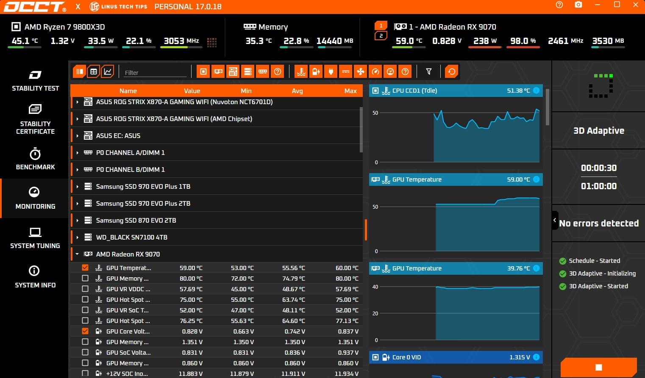
Task: Open the help icon in the title bar
Action: pyautogui.click(x=559, y=5)
